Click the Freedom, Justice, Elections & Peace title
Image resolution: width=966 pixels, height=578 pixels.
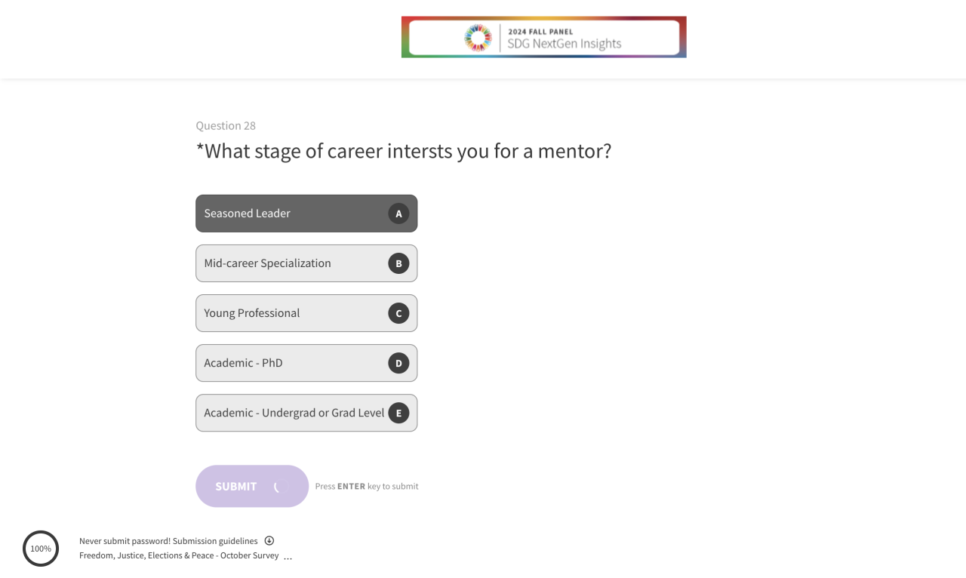179,555
